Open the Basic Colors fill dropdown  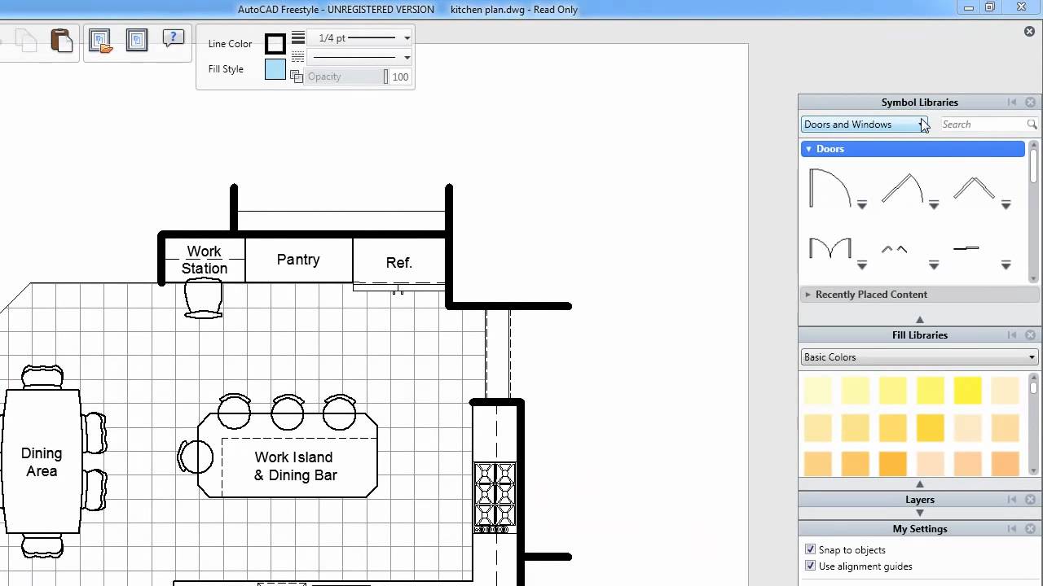pyautogui.click(x=919, y=357)
